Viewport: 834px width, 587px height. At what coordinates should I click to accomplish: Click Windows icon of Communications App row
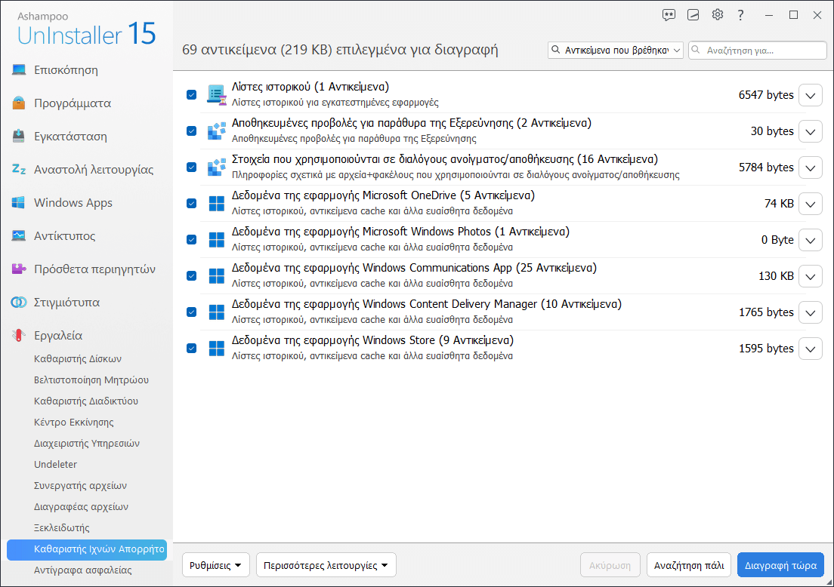(x=217, y=275)
